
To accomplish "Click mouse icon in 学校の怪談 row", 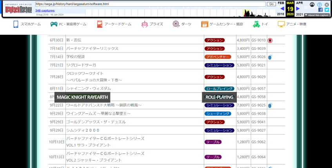I will (x=270, y=57).
